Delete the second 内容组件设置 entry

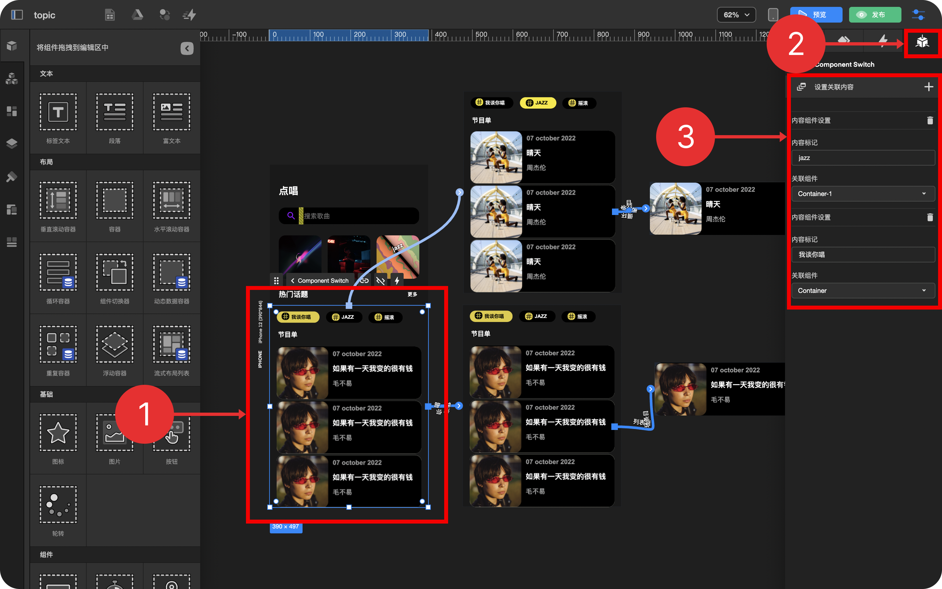pos(930,217)
